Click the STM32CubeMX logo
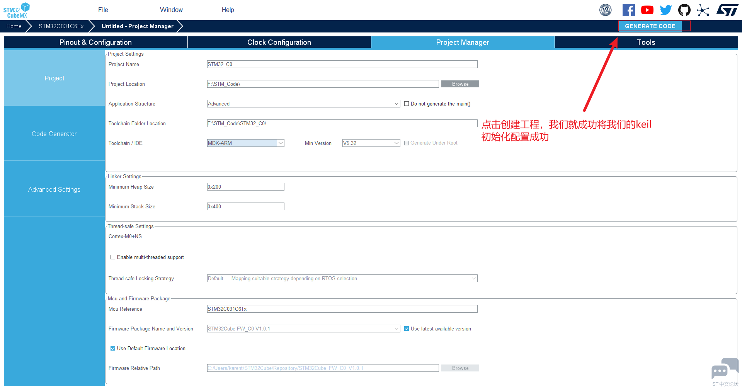This screenshot has height=390, width=742. click(x=17, y=10)
